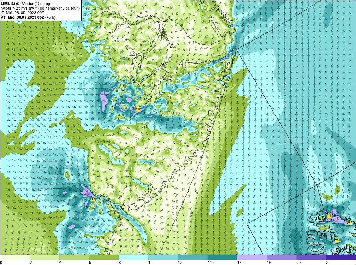
Task: Pick the turquoise 10–12 m/s legend swatch
Action: pos(163,257)
